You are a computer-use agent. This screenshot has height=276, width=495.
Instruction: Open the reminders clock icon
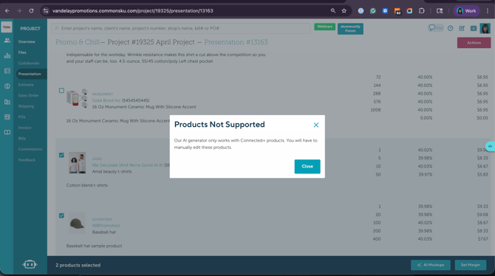pos(451,28)
